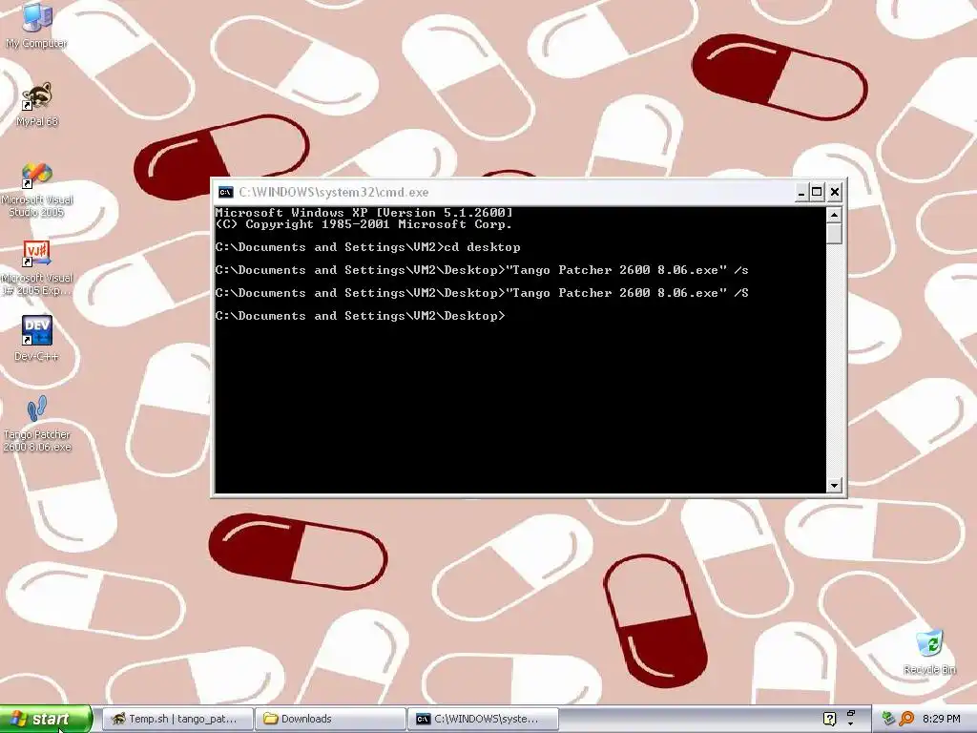Viewport: 977px width, 733px height.
Task: Open the cmd.exe title bar system icon
Action: point(225,192)
